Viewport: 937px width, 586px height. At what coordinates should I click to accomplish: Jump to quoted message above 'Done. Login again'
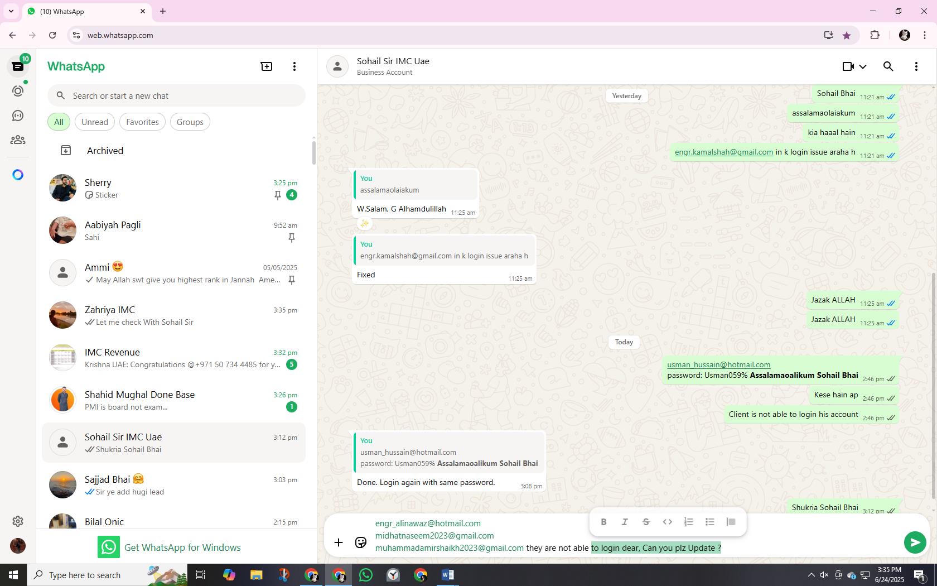449,452
